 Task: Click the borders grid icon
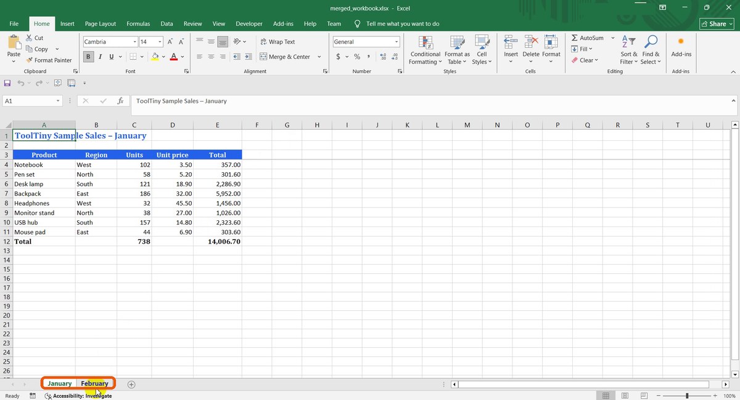tap(133, 57)
